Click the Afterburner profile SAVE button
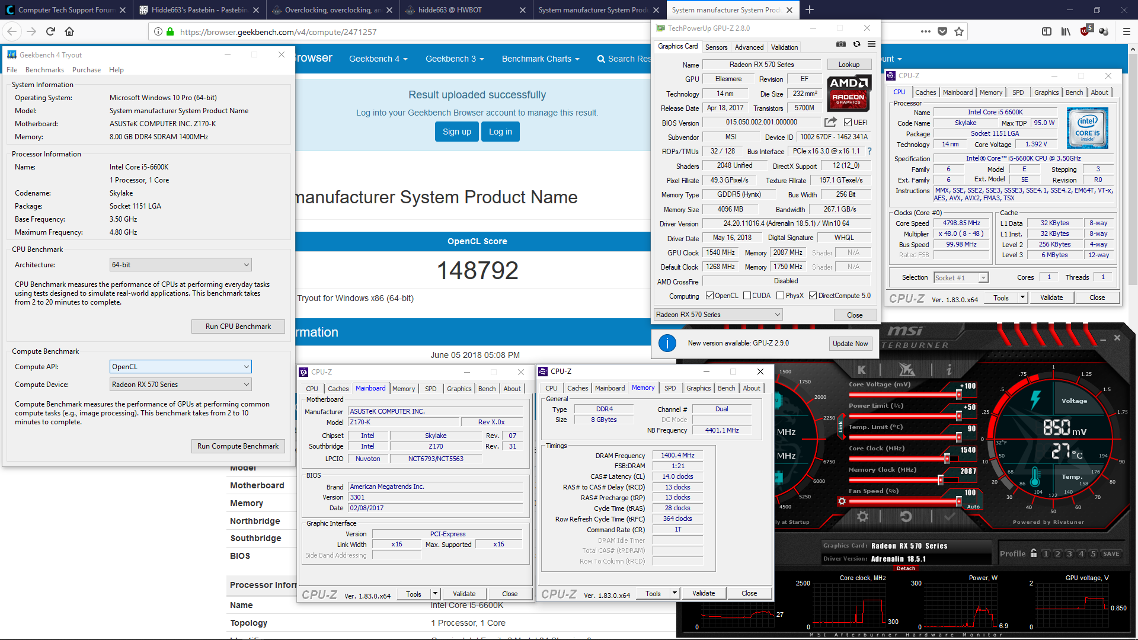Image resolution: width=1138 pixels, height=640 pixels. pos(1111,553)
